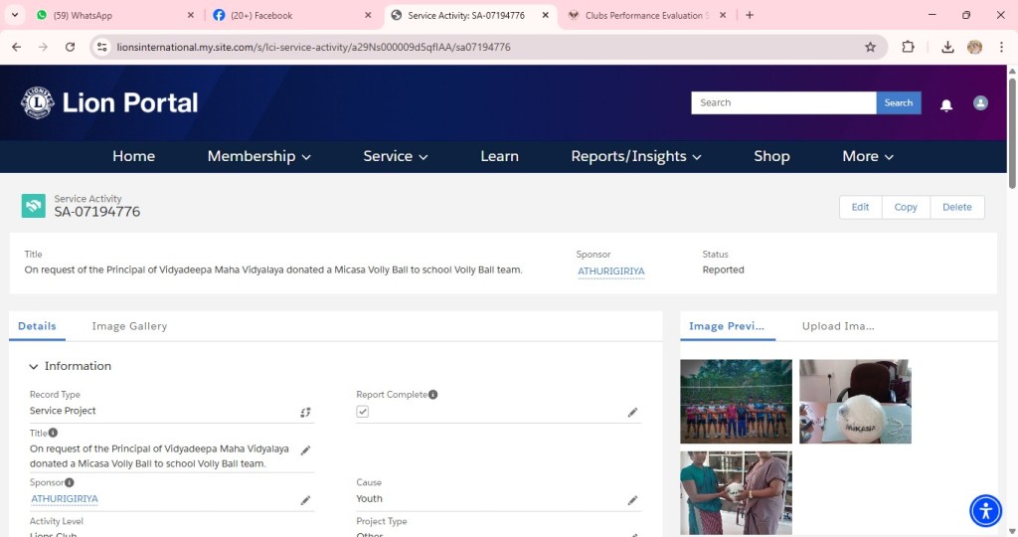Expand the More menu
This screenshot has width=1018, height=537.
(x=867, y=156)
